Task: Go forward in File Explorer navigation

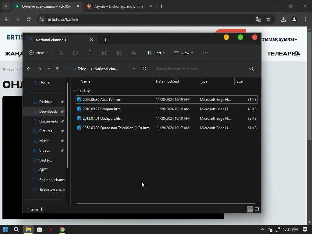Action: [39, 69]
